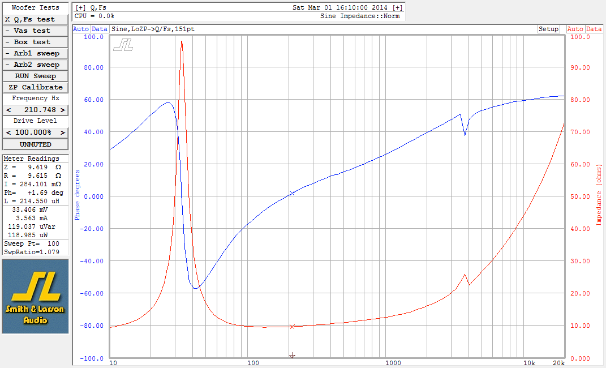606x368 pixels.
Task: Click the red Auto scale button on right
Action: point(575,29)
